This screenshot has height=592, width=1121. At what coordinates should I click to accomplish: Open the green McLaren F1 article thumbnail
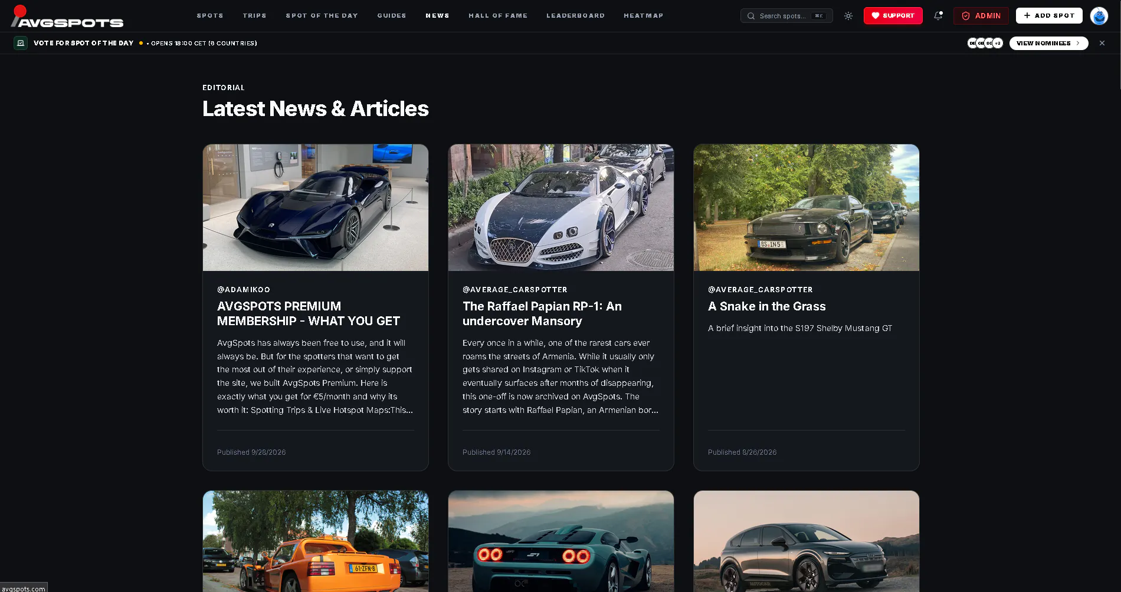pos(561,541)
